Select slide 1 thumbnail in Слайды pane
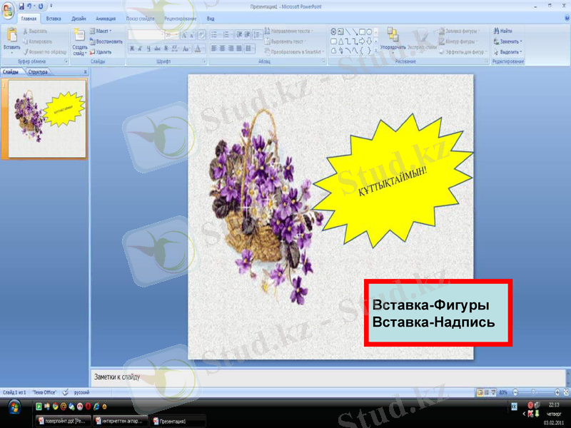Screen dimensions: 571x428 tap(46, 118)
